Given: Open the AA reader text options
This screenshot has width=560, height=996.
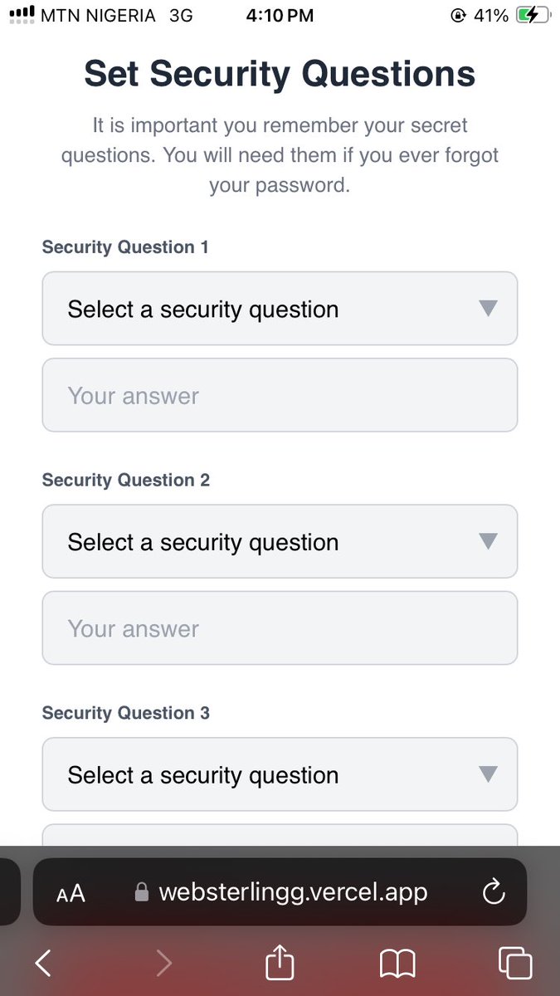Looking at the screenshot, I should (x=71, y=893).
